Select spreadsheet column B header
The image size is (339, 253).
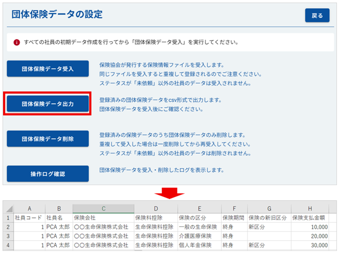tap(59, 208)
